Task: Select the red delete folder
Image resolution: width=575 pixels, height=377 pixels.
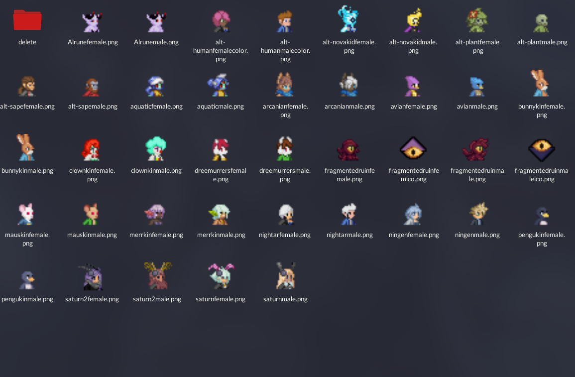Action: (27, 20)
